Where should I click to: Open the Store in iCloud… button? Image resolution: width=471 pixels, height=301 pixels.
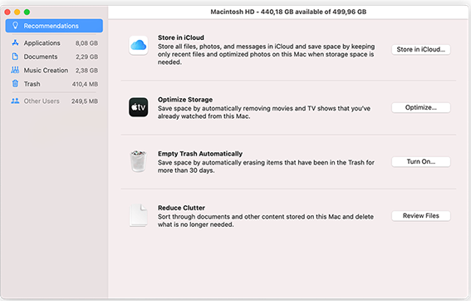tap(421, 49)
